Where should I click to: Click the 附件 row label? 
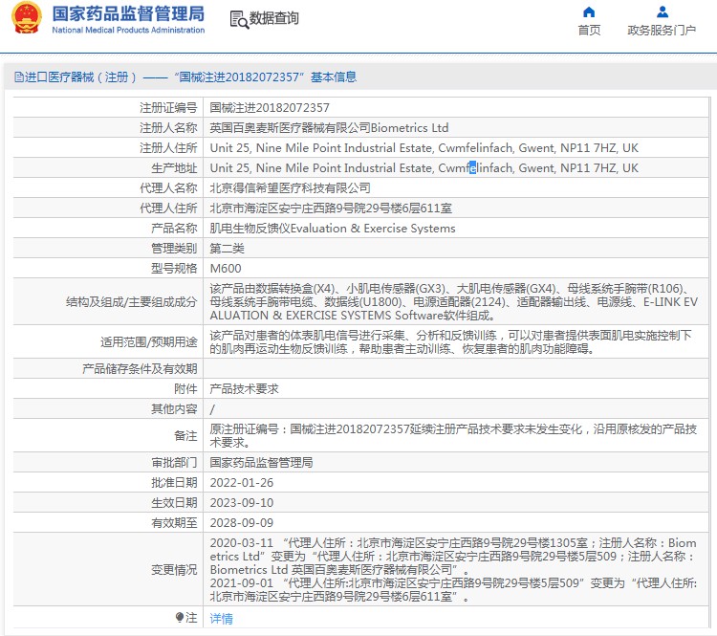coord(185,389)
